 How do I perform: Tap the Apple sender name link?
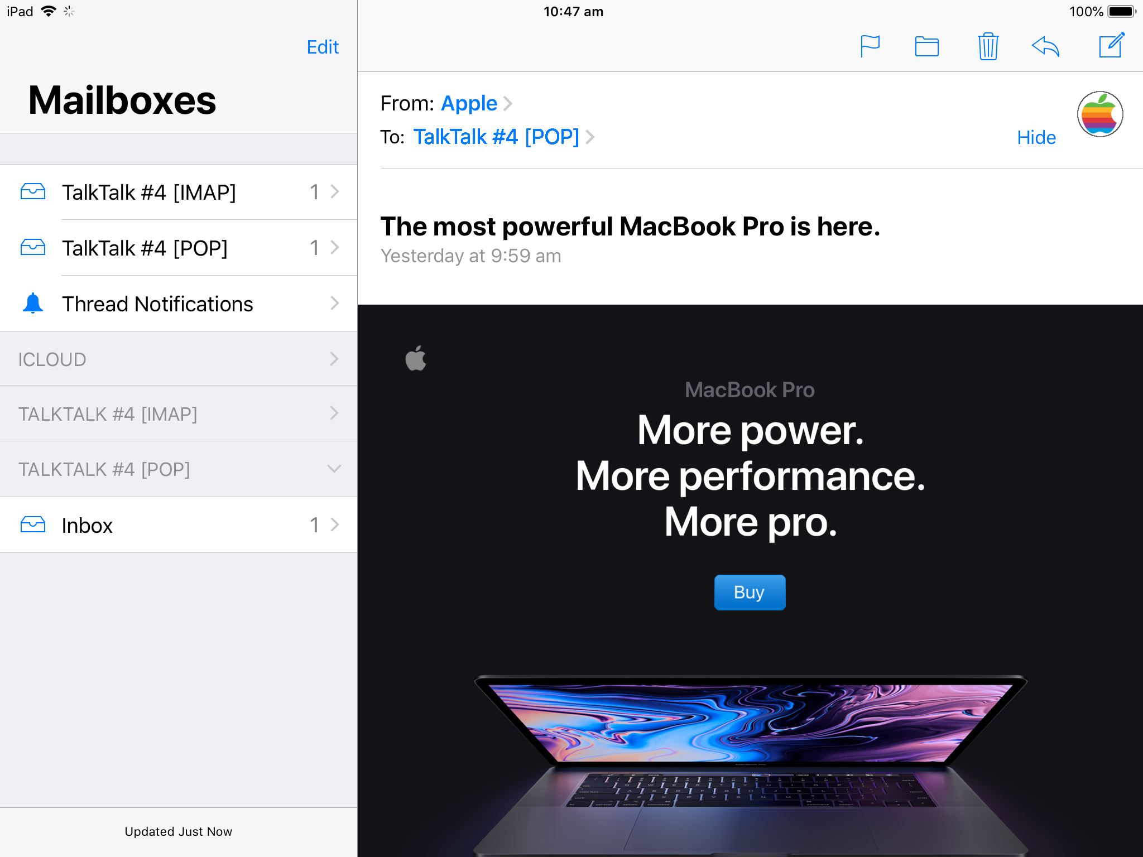pyautogui.click(x=469, y=103)
